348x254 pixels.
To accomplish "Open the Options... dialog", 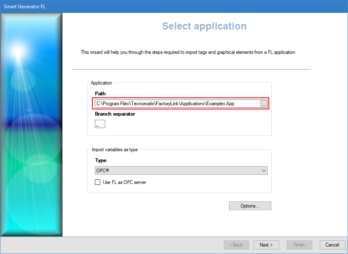I will pos(250,206).
